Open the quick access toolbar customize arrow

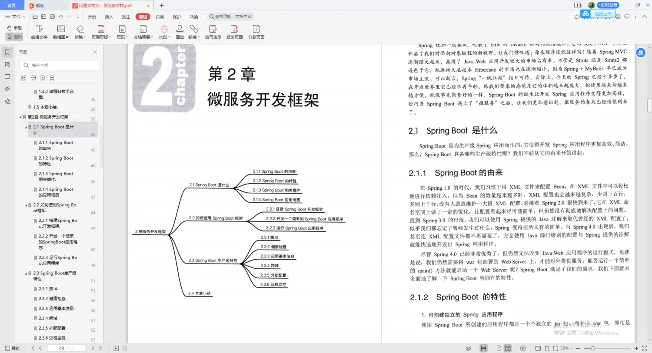click(x=78, y=17)
